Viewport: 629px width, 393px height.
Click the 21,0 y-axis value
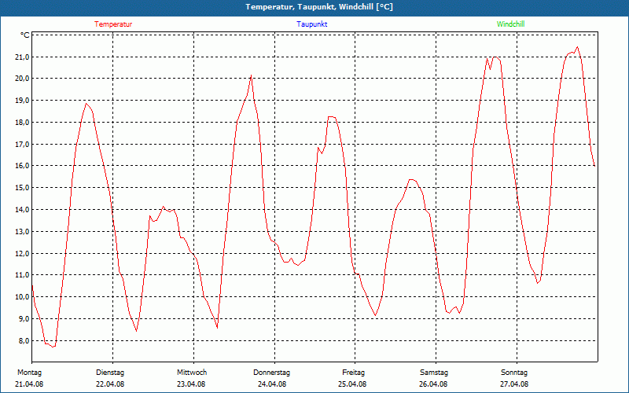coord(23,57)
